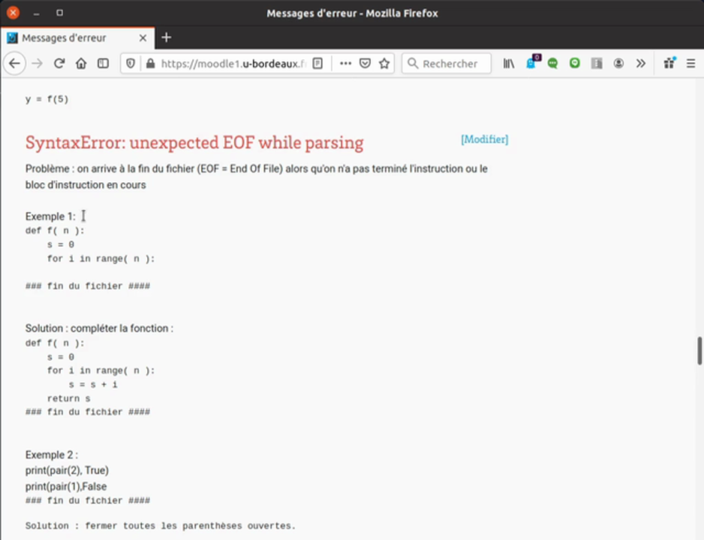Toggle the sidebar panel icon

click(104, 64)
